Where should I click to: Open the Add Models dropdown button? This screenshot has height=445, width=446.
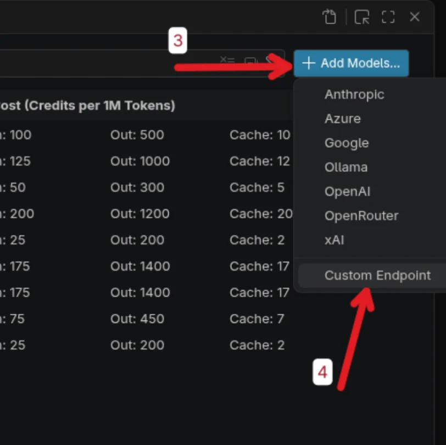click(x=351, y=63)
